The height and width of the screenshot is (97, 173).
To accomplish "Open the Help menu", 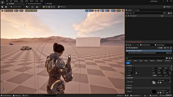I will click(x=41, y=1).
